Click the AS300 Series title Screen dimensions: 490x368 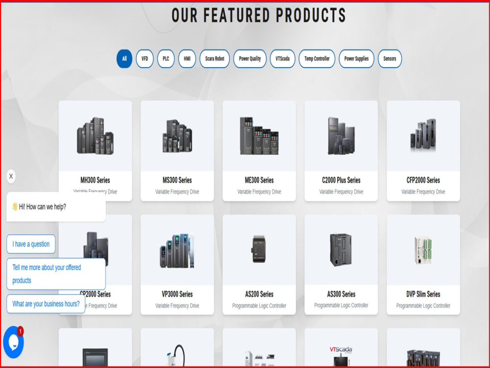coord(341,294)
